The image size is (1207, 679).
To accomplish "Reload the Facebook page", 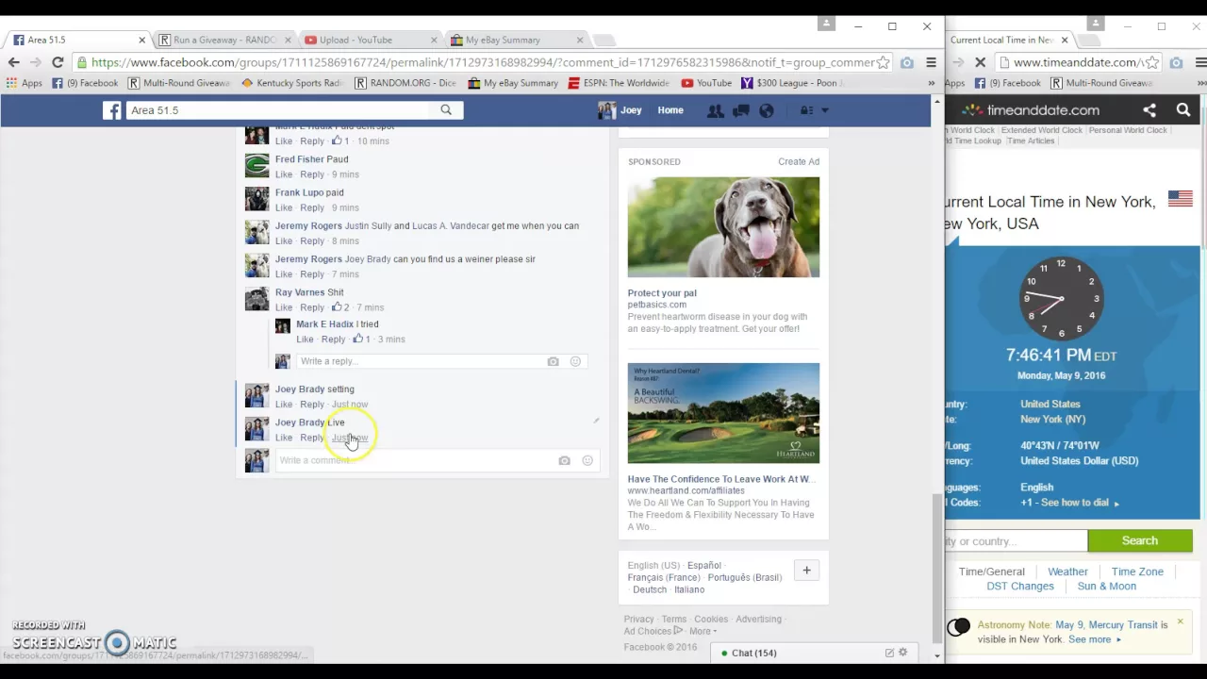I will click(x=58, y=62).
